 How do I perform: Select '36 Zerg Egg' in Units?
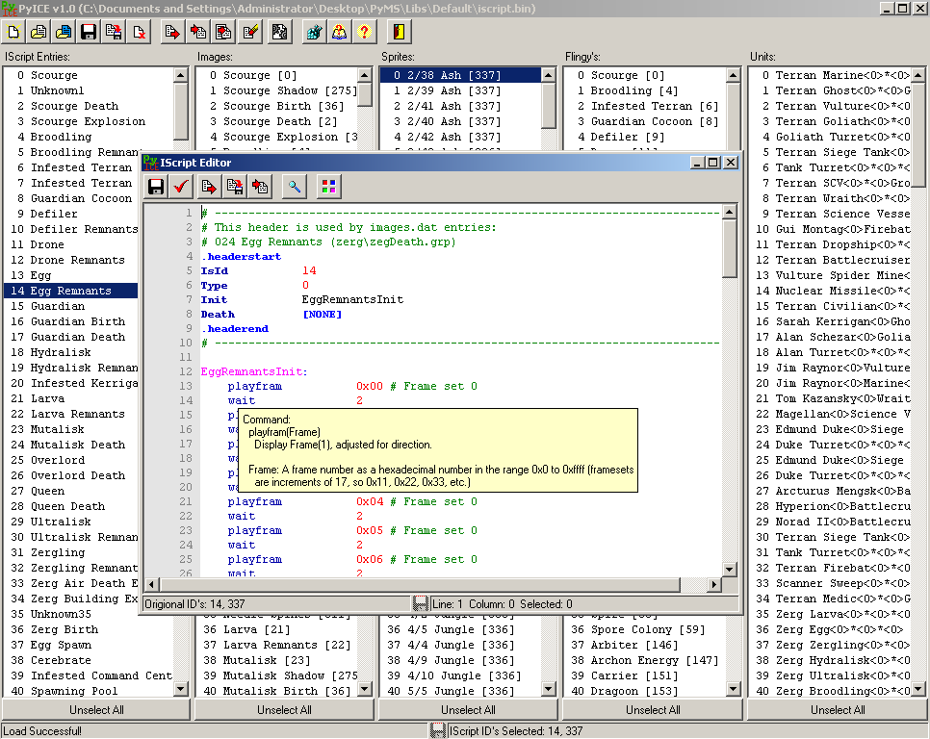pos(830,630)
